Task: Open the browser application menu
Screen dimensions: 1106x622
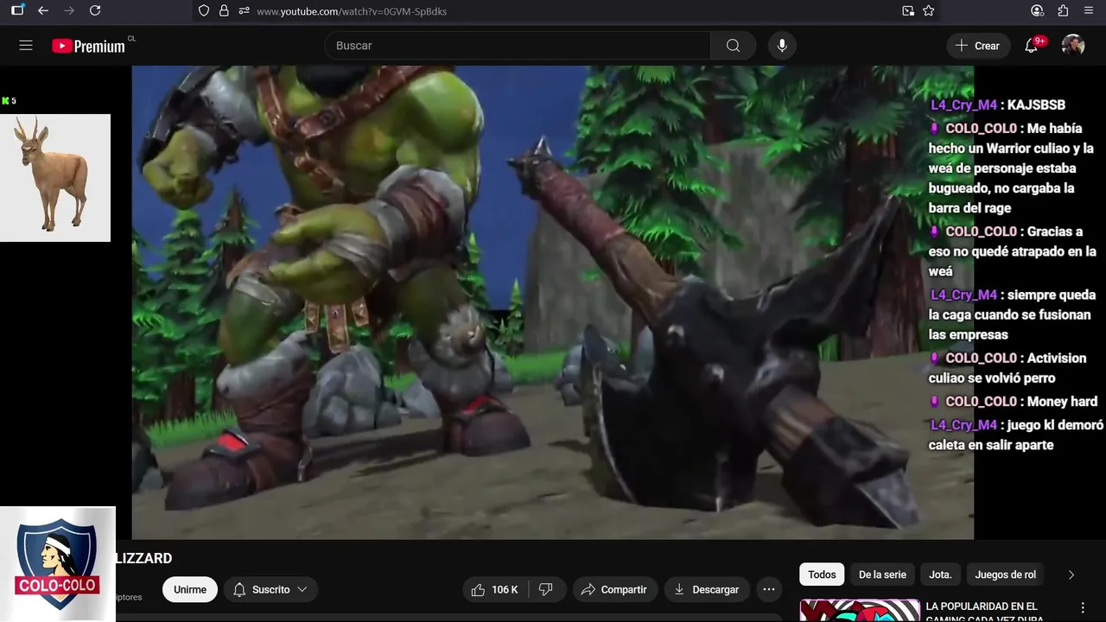Action: click(1088, 10)
